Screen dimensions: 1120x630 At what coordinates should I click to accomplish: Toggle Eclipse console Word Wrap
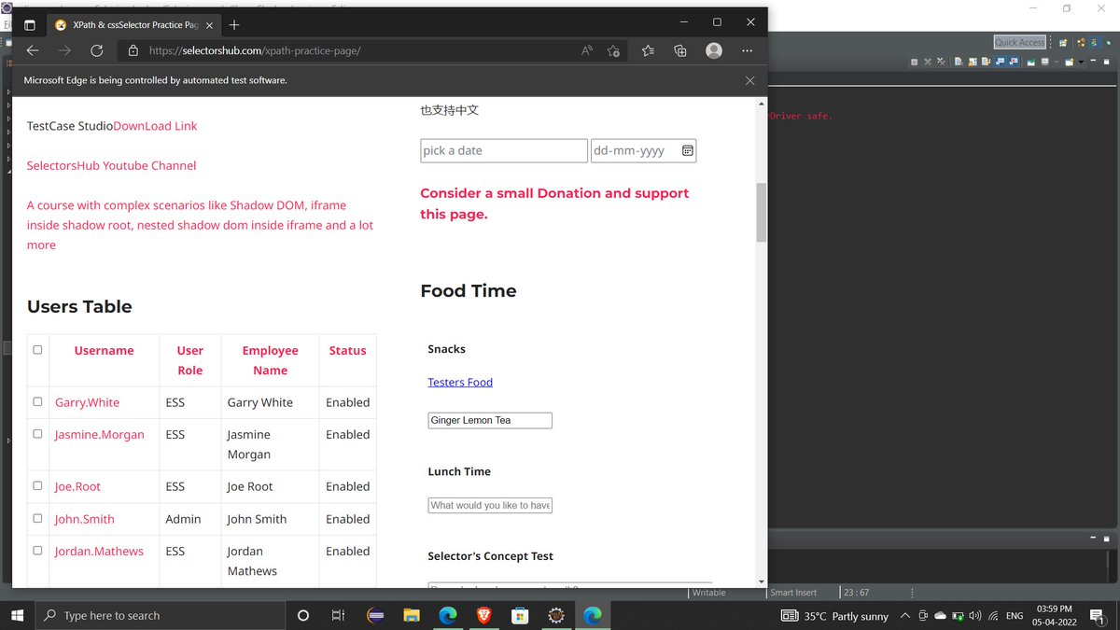pos(986,62)
